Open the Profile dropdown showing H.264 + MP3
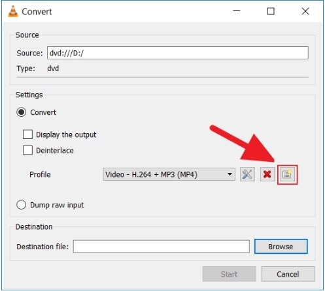Screen dimensions: 325x291 (x=169, y=174)
